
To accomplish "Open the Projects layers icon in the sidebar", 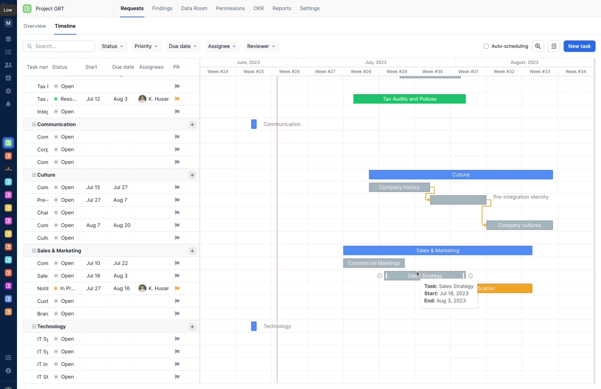I will coord(8,39).
